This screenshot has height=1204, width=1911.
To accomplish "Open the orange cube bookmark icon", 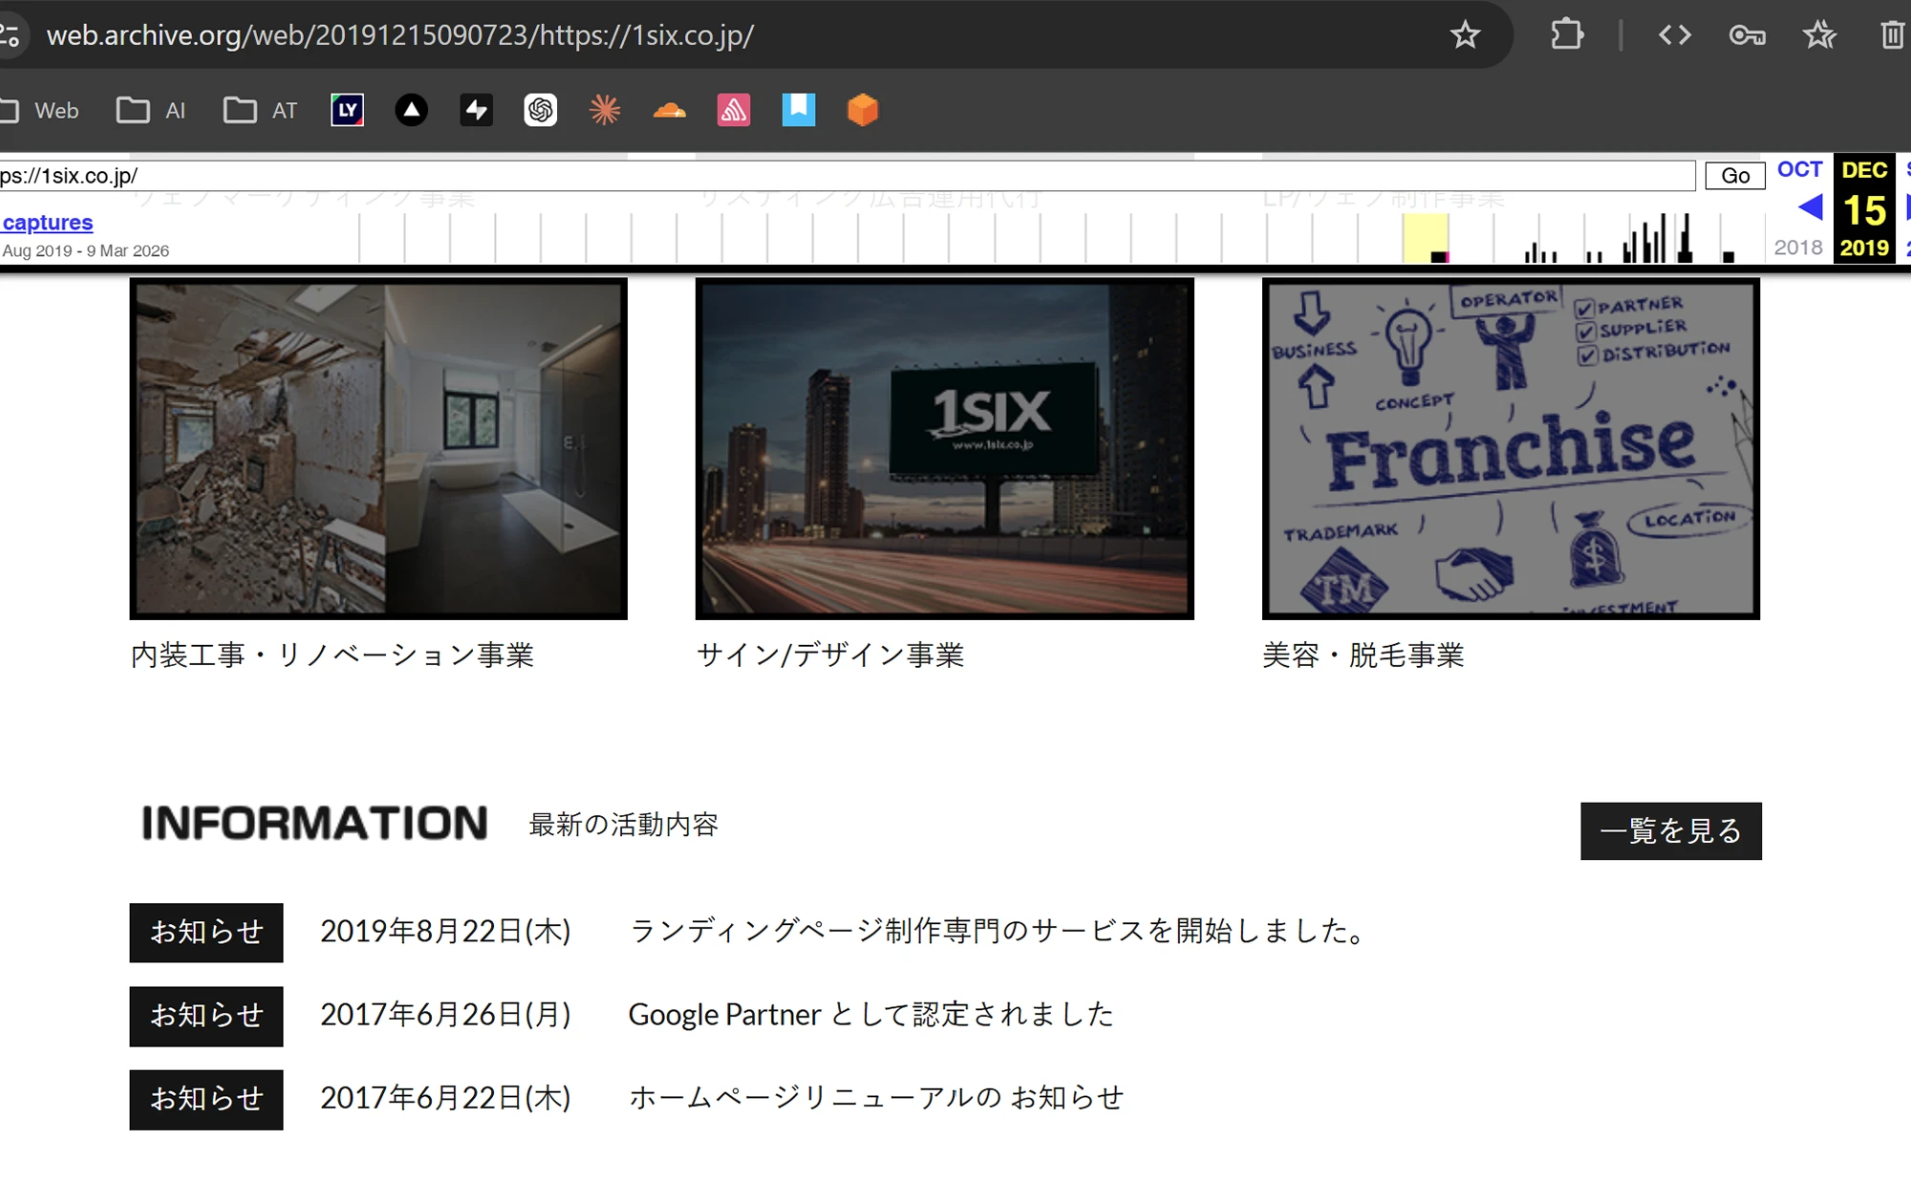I will point(863,110).
